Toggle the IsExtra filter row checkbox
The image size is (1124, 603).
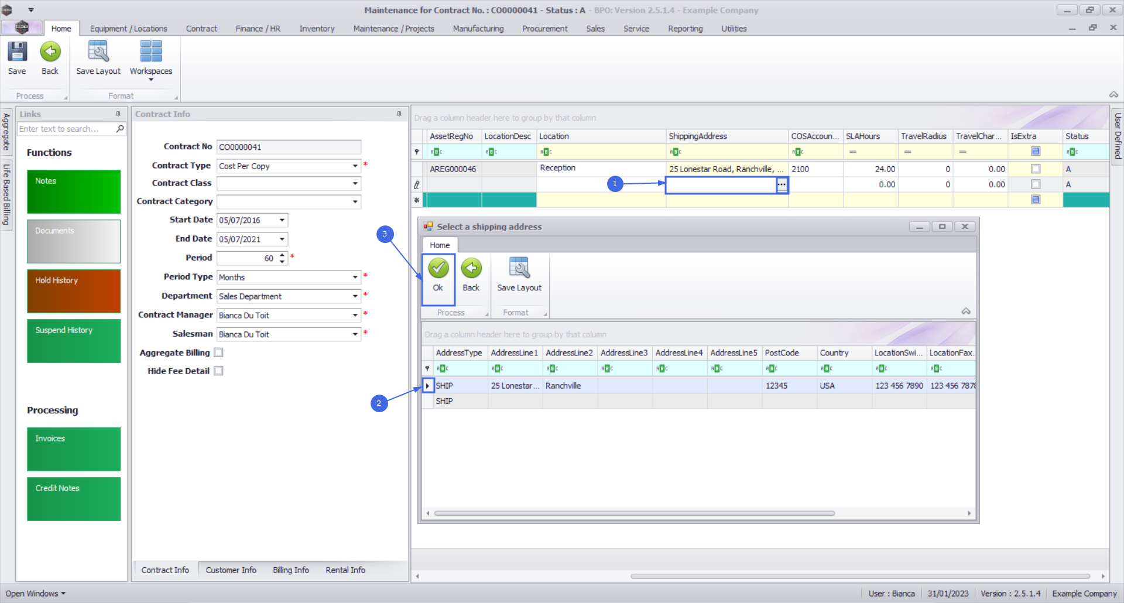pyautogui.click(x=1036, y=152)
